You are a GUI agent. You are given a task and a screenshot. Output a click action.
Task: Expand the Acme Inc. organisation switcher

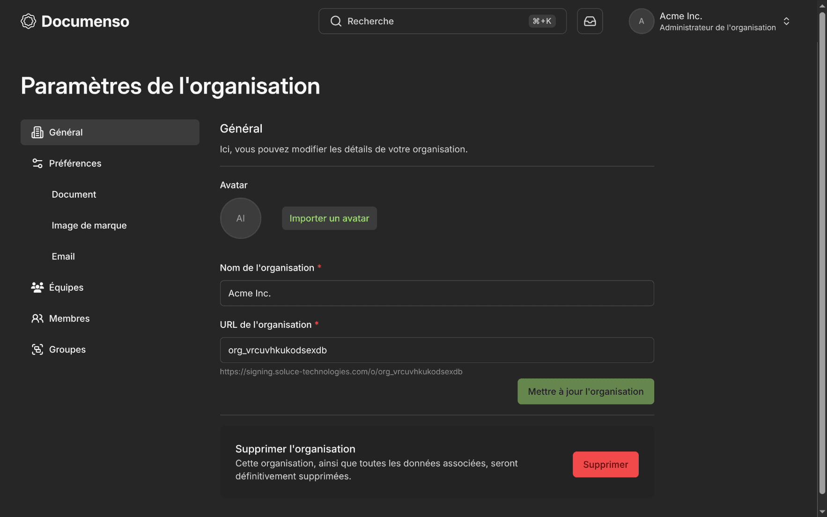[786, 21]
